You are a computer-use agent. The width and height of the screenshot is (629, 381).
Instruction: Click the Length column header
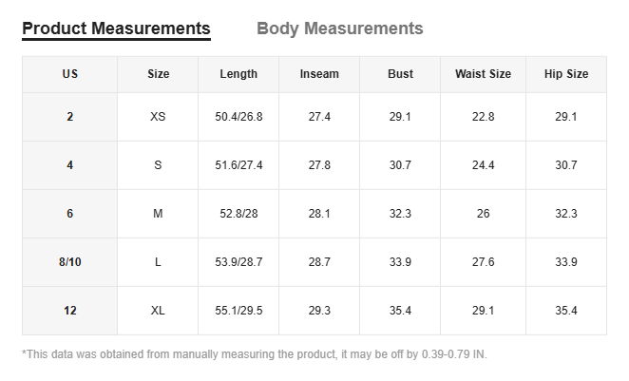click(238, 74)
